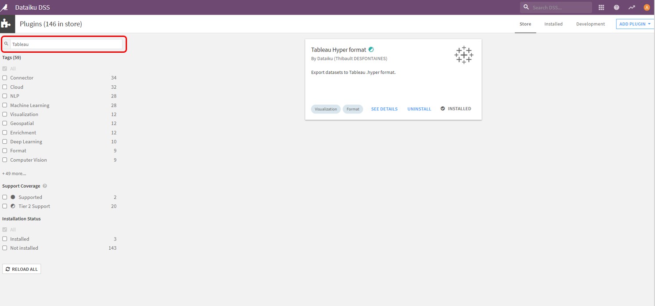Open the user profile avatar
The height and width of the screenshot is (306, 655).
tap(647, 7)
